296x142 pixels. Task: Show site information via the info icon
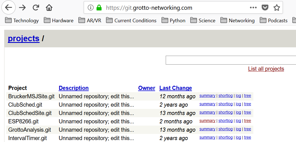(91, 8)
